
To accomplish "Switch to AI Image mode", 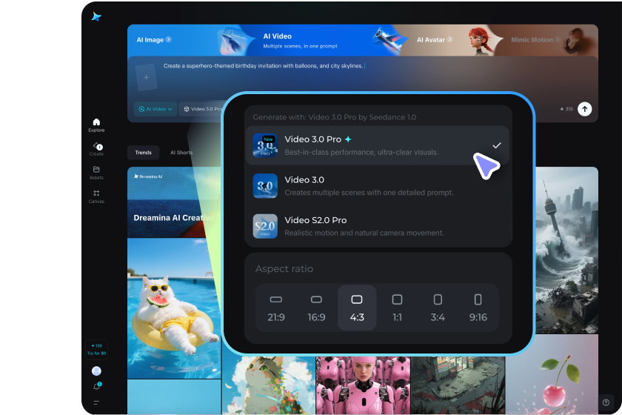I will (154, 40).
